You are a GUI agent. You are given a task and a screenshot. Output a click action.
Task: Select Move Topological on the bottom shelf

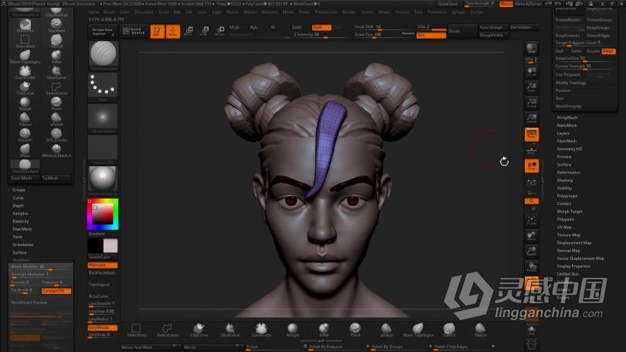417,330
